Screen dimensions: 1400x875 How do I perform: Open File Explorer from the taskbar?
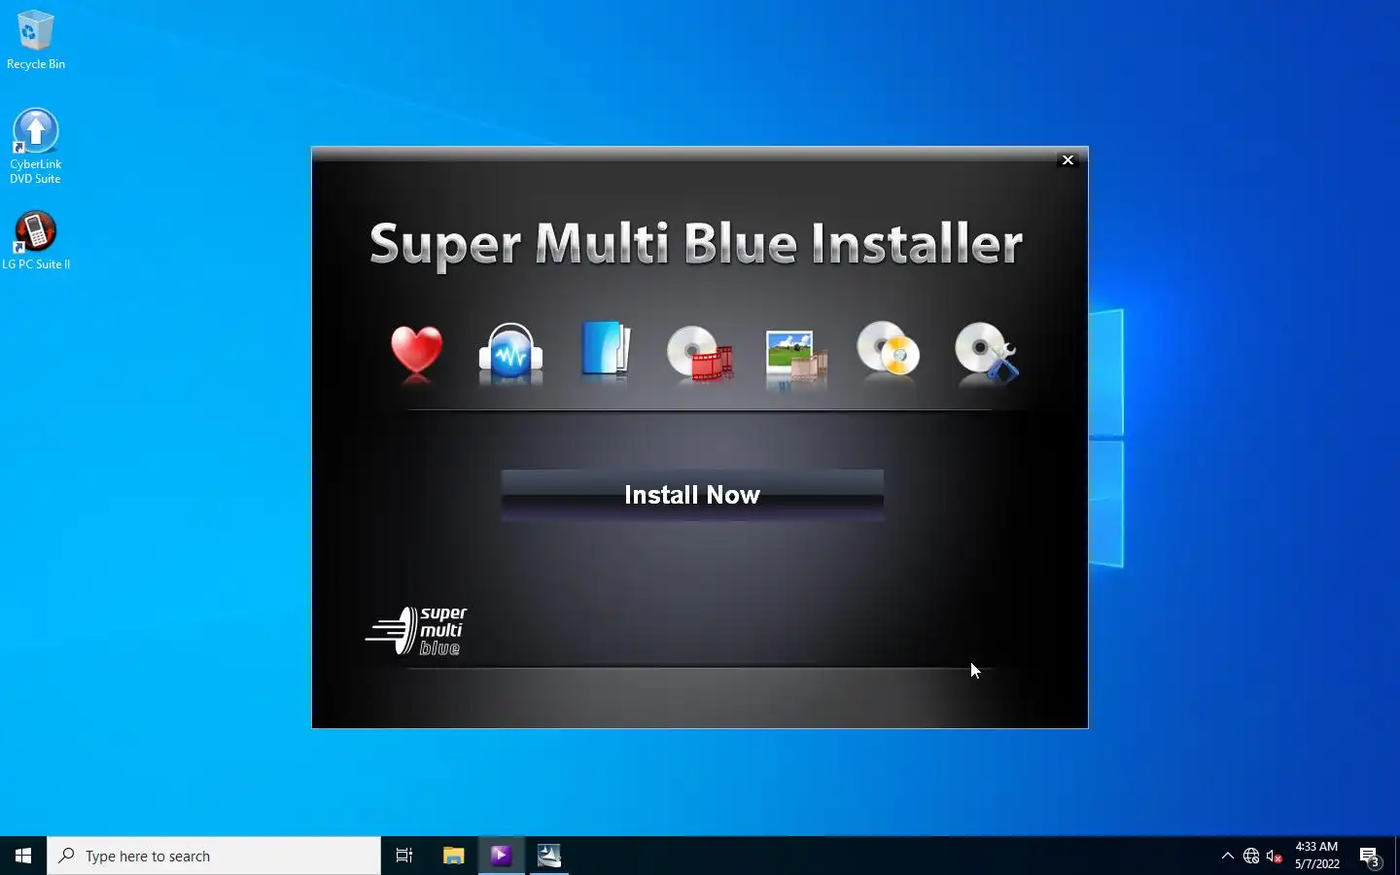pyautogui.click(x=453, y=856)
